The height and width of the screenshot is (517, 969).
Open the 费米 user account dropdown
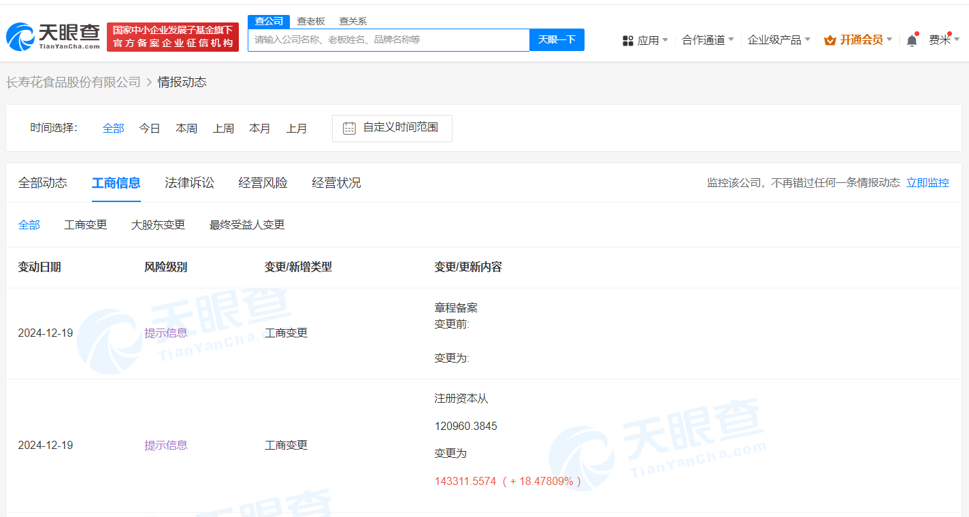point(944,40)
